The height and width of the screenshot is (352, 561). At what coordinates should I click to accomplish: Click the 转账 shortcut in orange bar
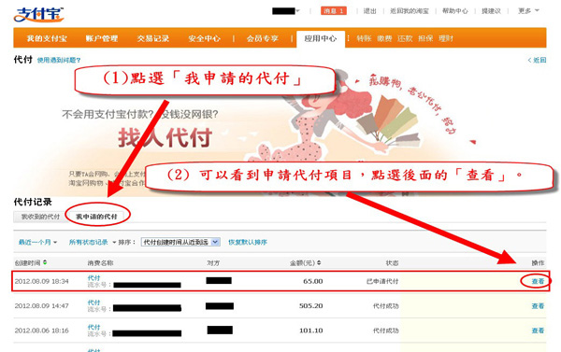pyautogui.click(x=364, y=38)
